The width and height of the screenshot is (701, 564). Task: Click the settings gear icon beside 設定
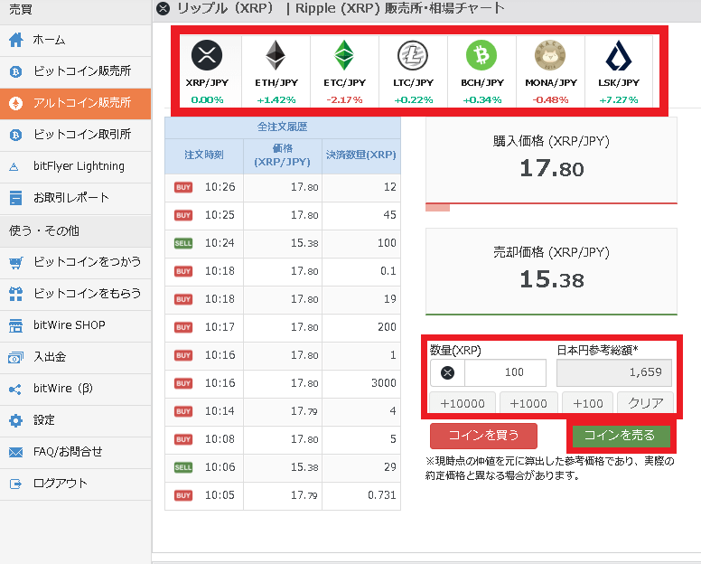click(15, 420)
